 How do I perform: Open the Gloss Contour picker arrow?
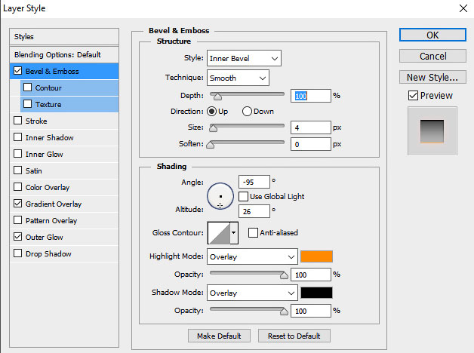pyautogui.click(x=234, y=233)
